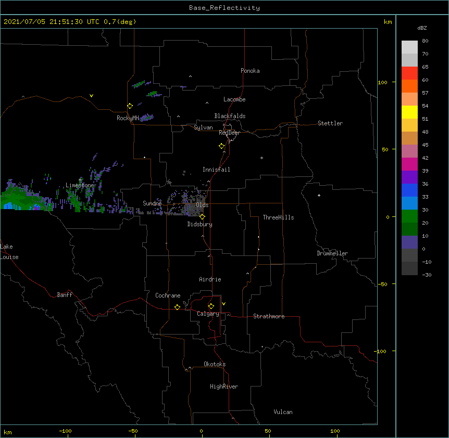Select the Blackfalds city label
This screenshot has width=449, height=438.
coord(230,116)
